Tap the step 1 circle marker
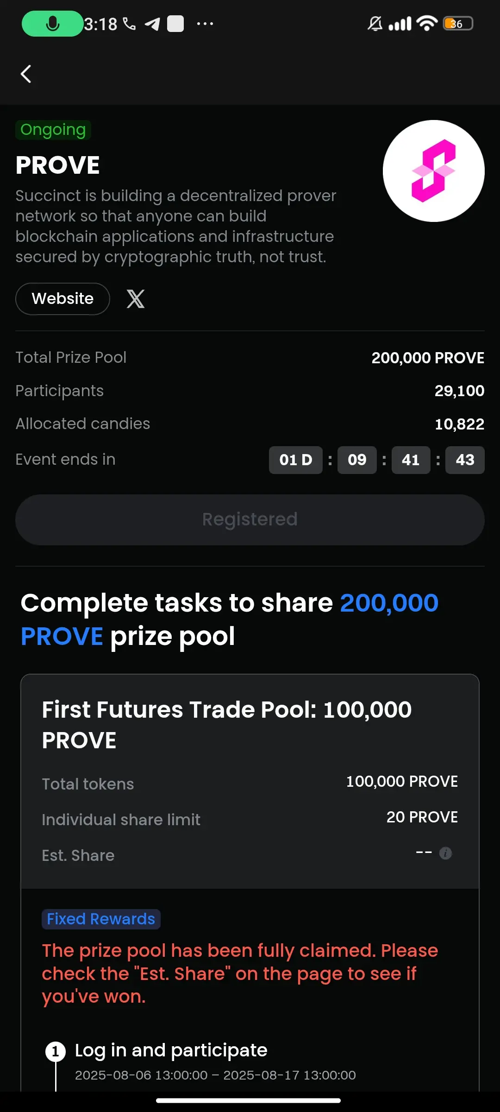The image size is (500, 1112). (56, 1051)
